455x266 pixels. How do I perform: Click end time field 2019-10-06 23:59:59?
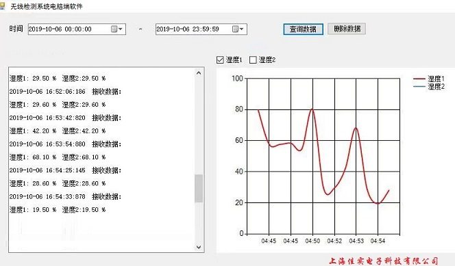[193, 29]
